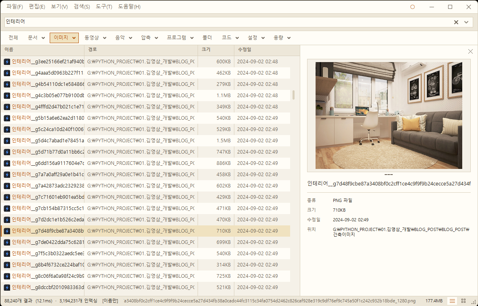
Task: Click the 725KB size cell
Action: pyautogui.click(x=223, y=276)
